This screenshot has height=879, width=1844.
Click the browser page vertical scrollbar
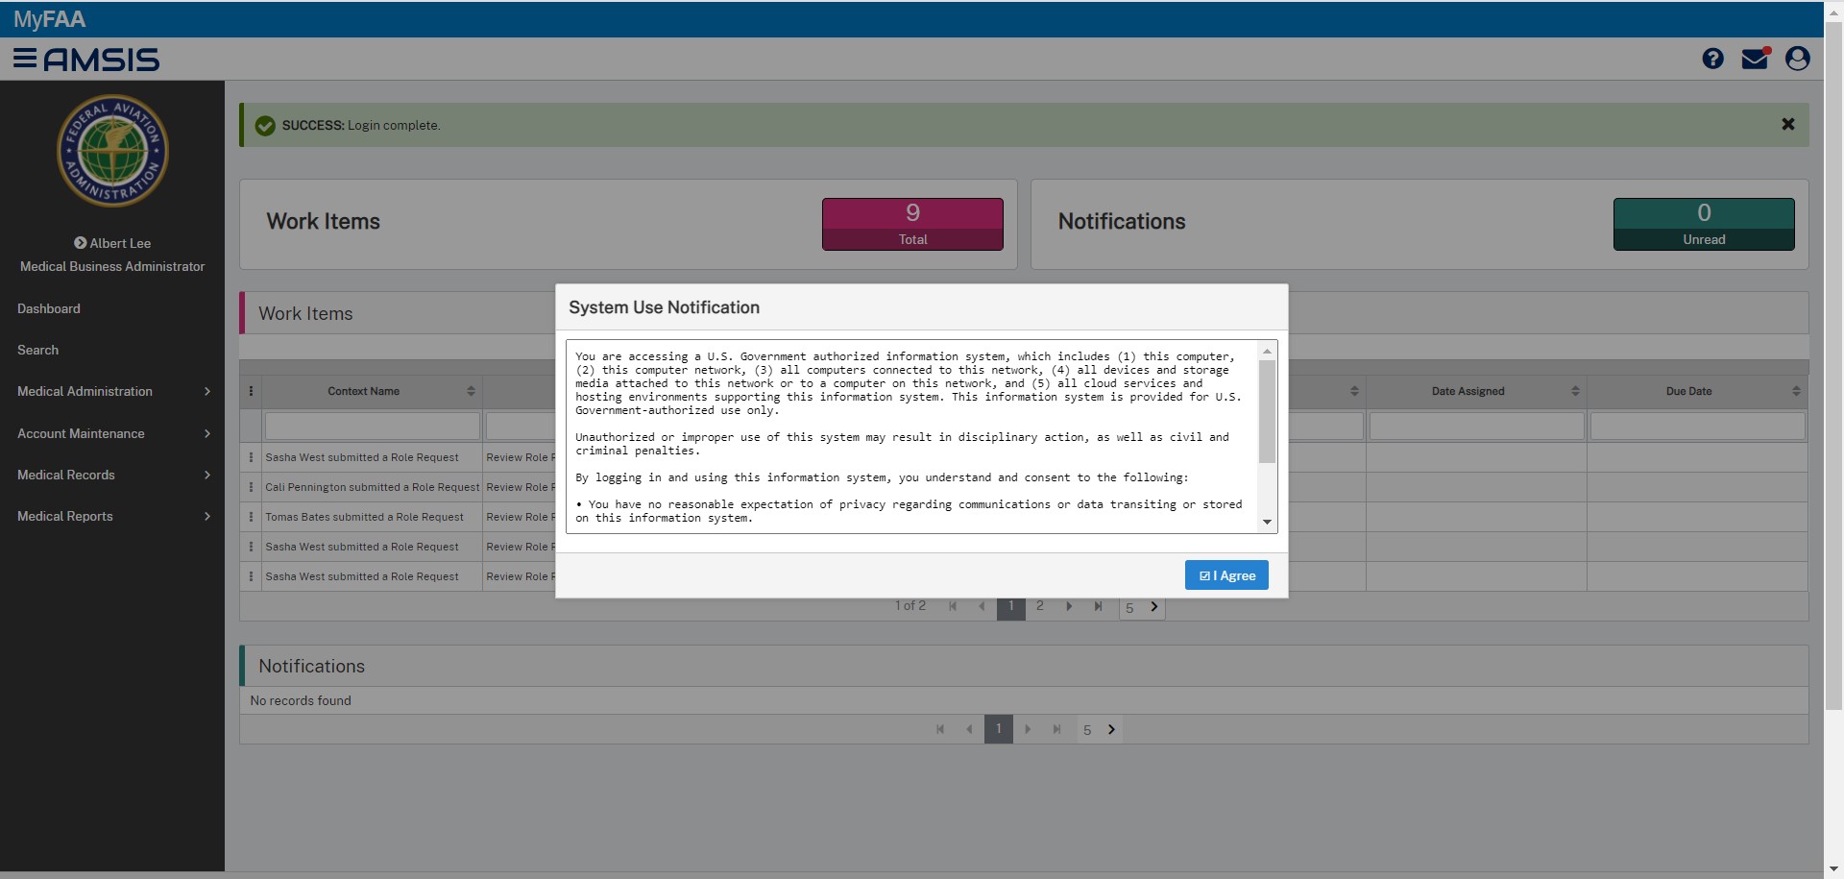point(1833,365)
